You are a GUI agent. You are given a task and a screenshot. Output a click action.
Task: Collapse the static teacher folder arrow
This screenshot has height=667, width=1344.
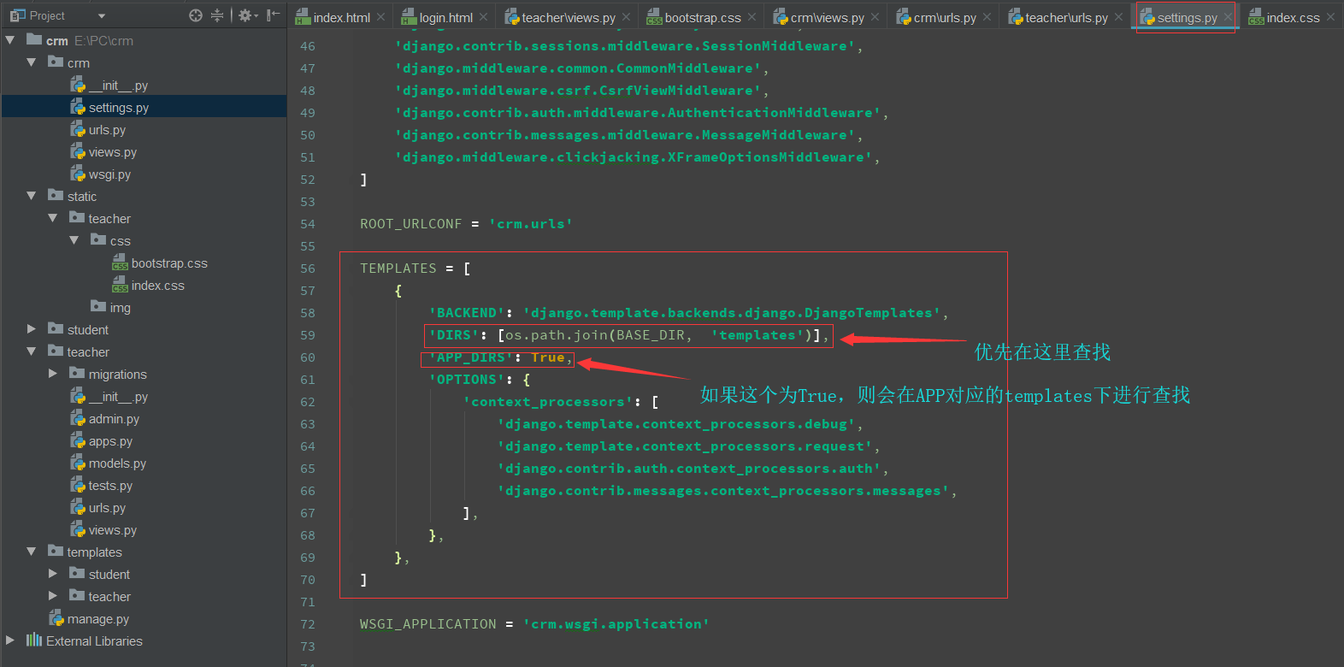(53, 218)
